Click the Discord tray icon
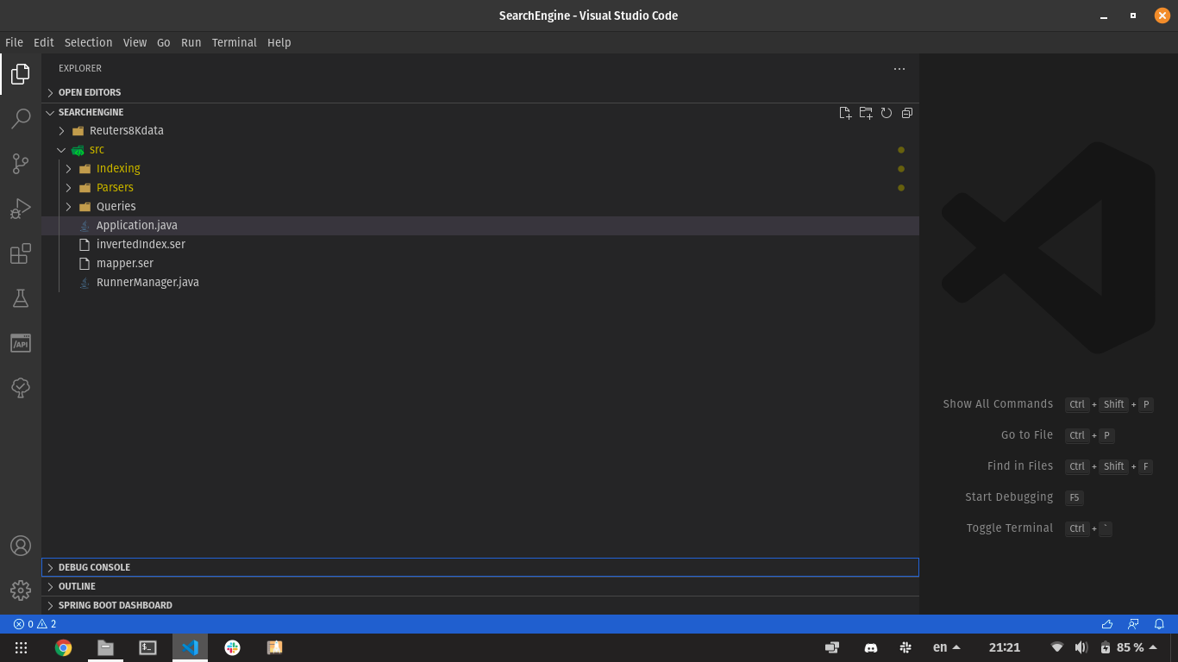The width and height of the screenshot is (1178, 662). [x=871, y=647]
